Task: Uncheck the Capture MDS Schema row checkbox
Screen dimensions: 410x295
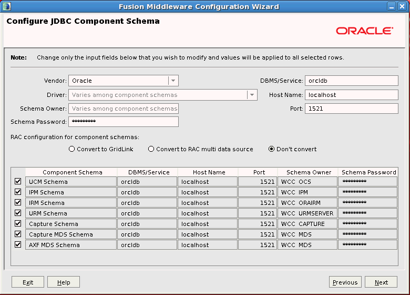Action: [x=18, y=234]
